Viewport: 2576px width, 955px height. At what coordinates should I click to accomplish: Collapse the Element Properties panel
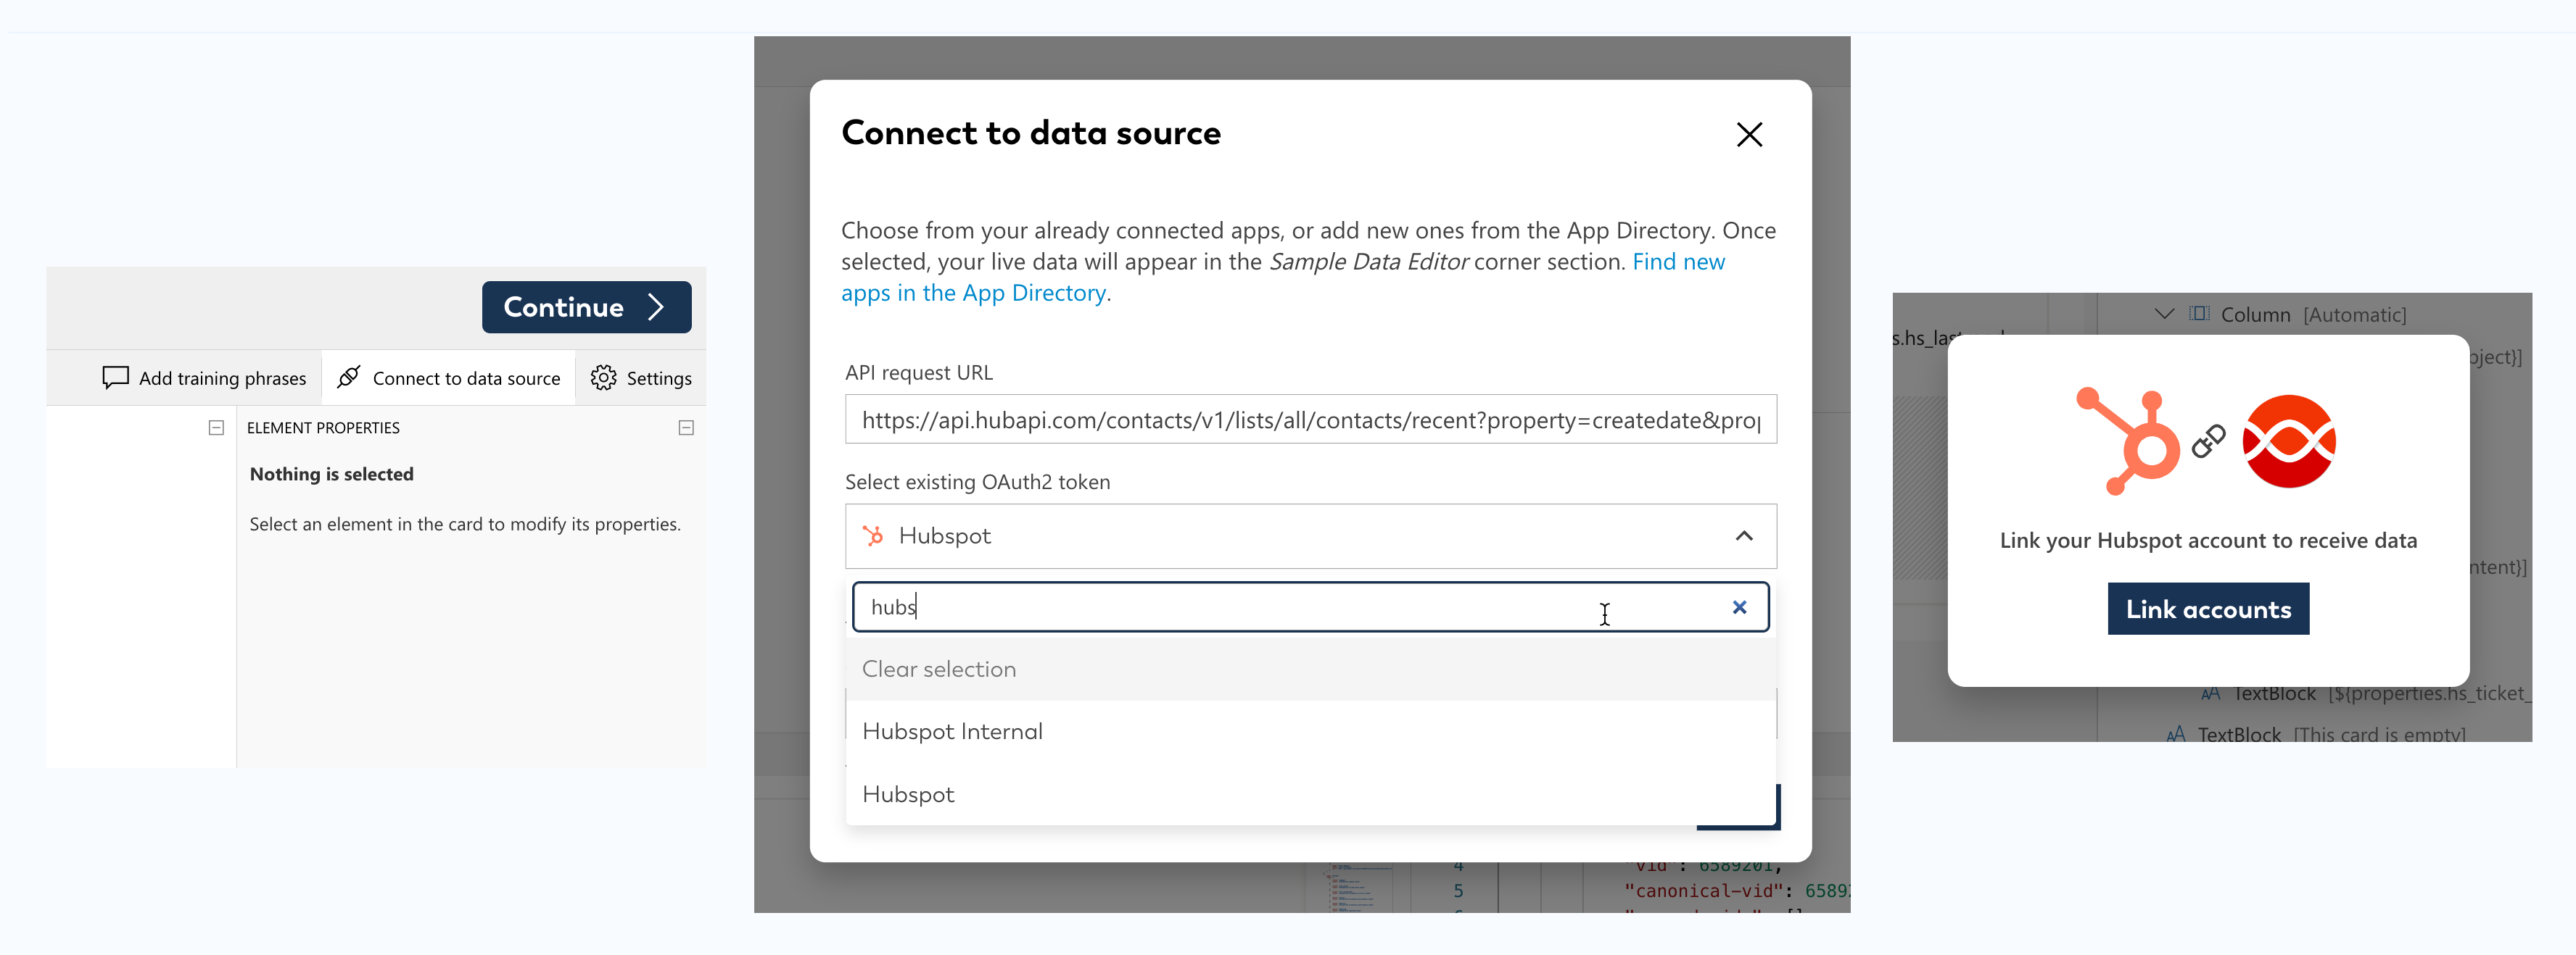coord(686,428)
